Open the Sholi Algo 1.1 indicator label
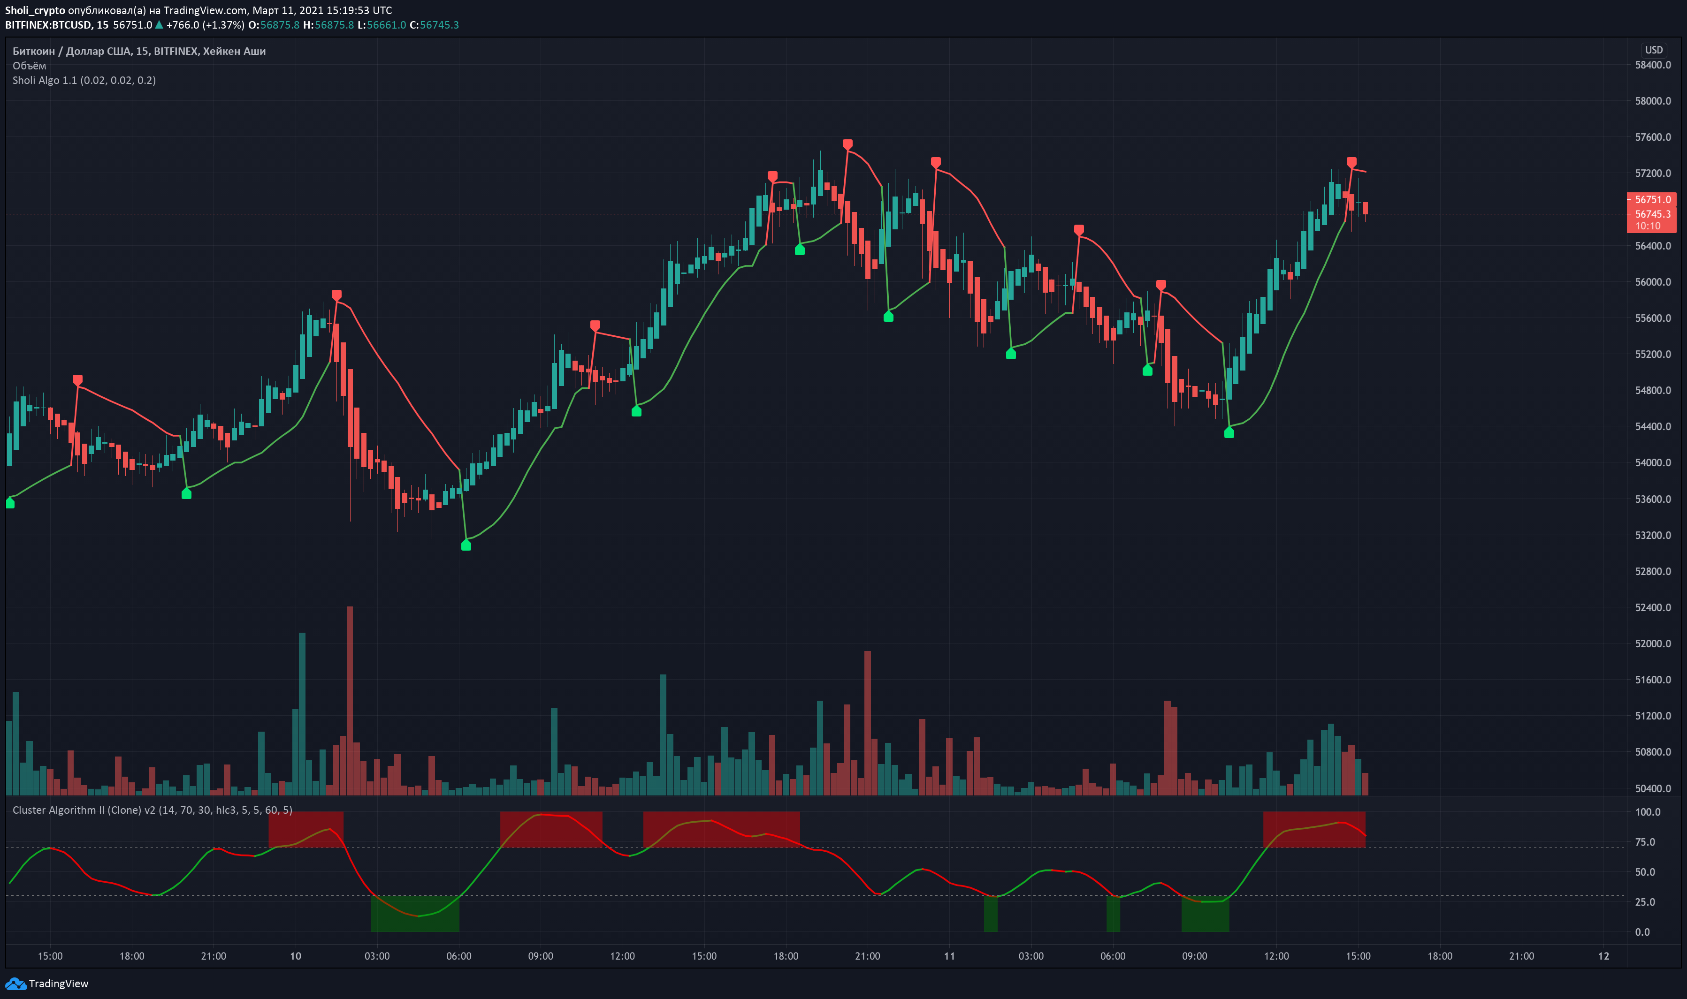The image size is (1687, 999). point(84,80)
